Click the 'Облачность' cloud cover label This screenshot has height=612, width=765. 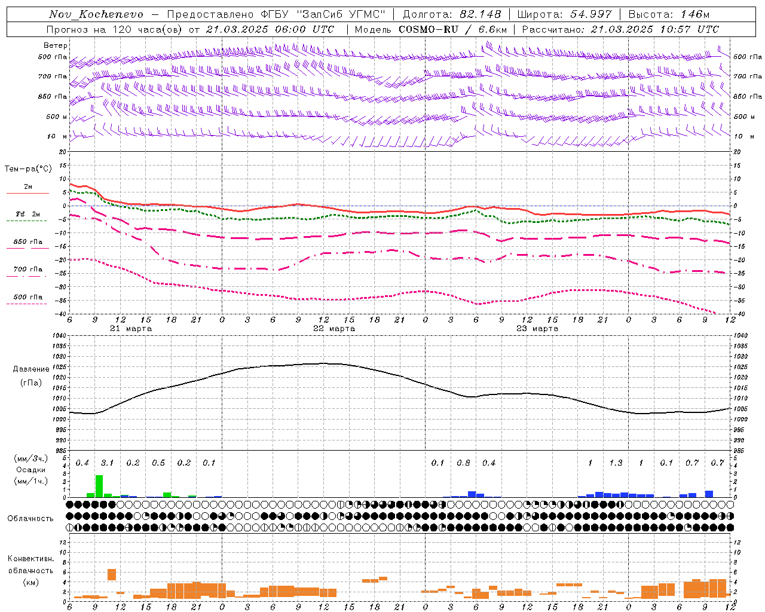pyautogui.click(x=30, y=519)
